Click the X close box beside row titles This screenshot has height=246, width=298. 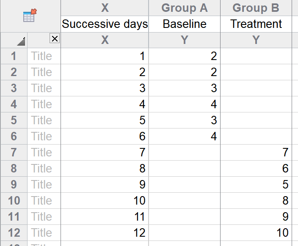coord(55,39)
